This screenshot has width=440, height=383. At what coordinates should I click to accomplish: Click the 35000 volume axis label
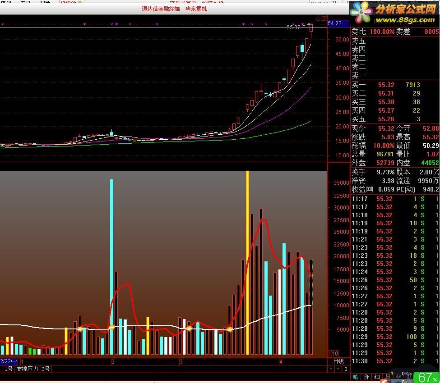pos(341,182)
